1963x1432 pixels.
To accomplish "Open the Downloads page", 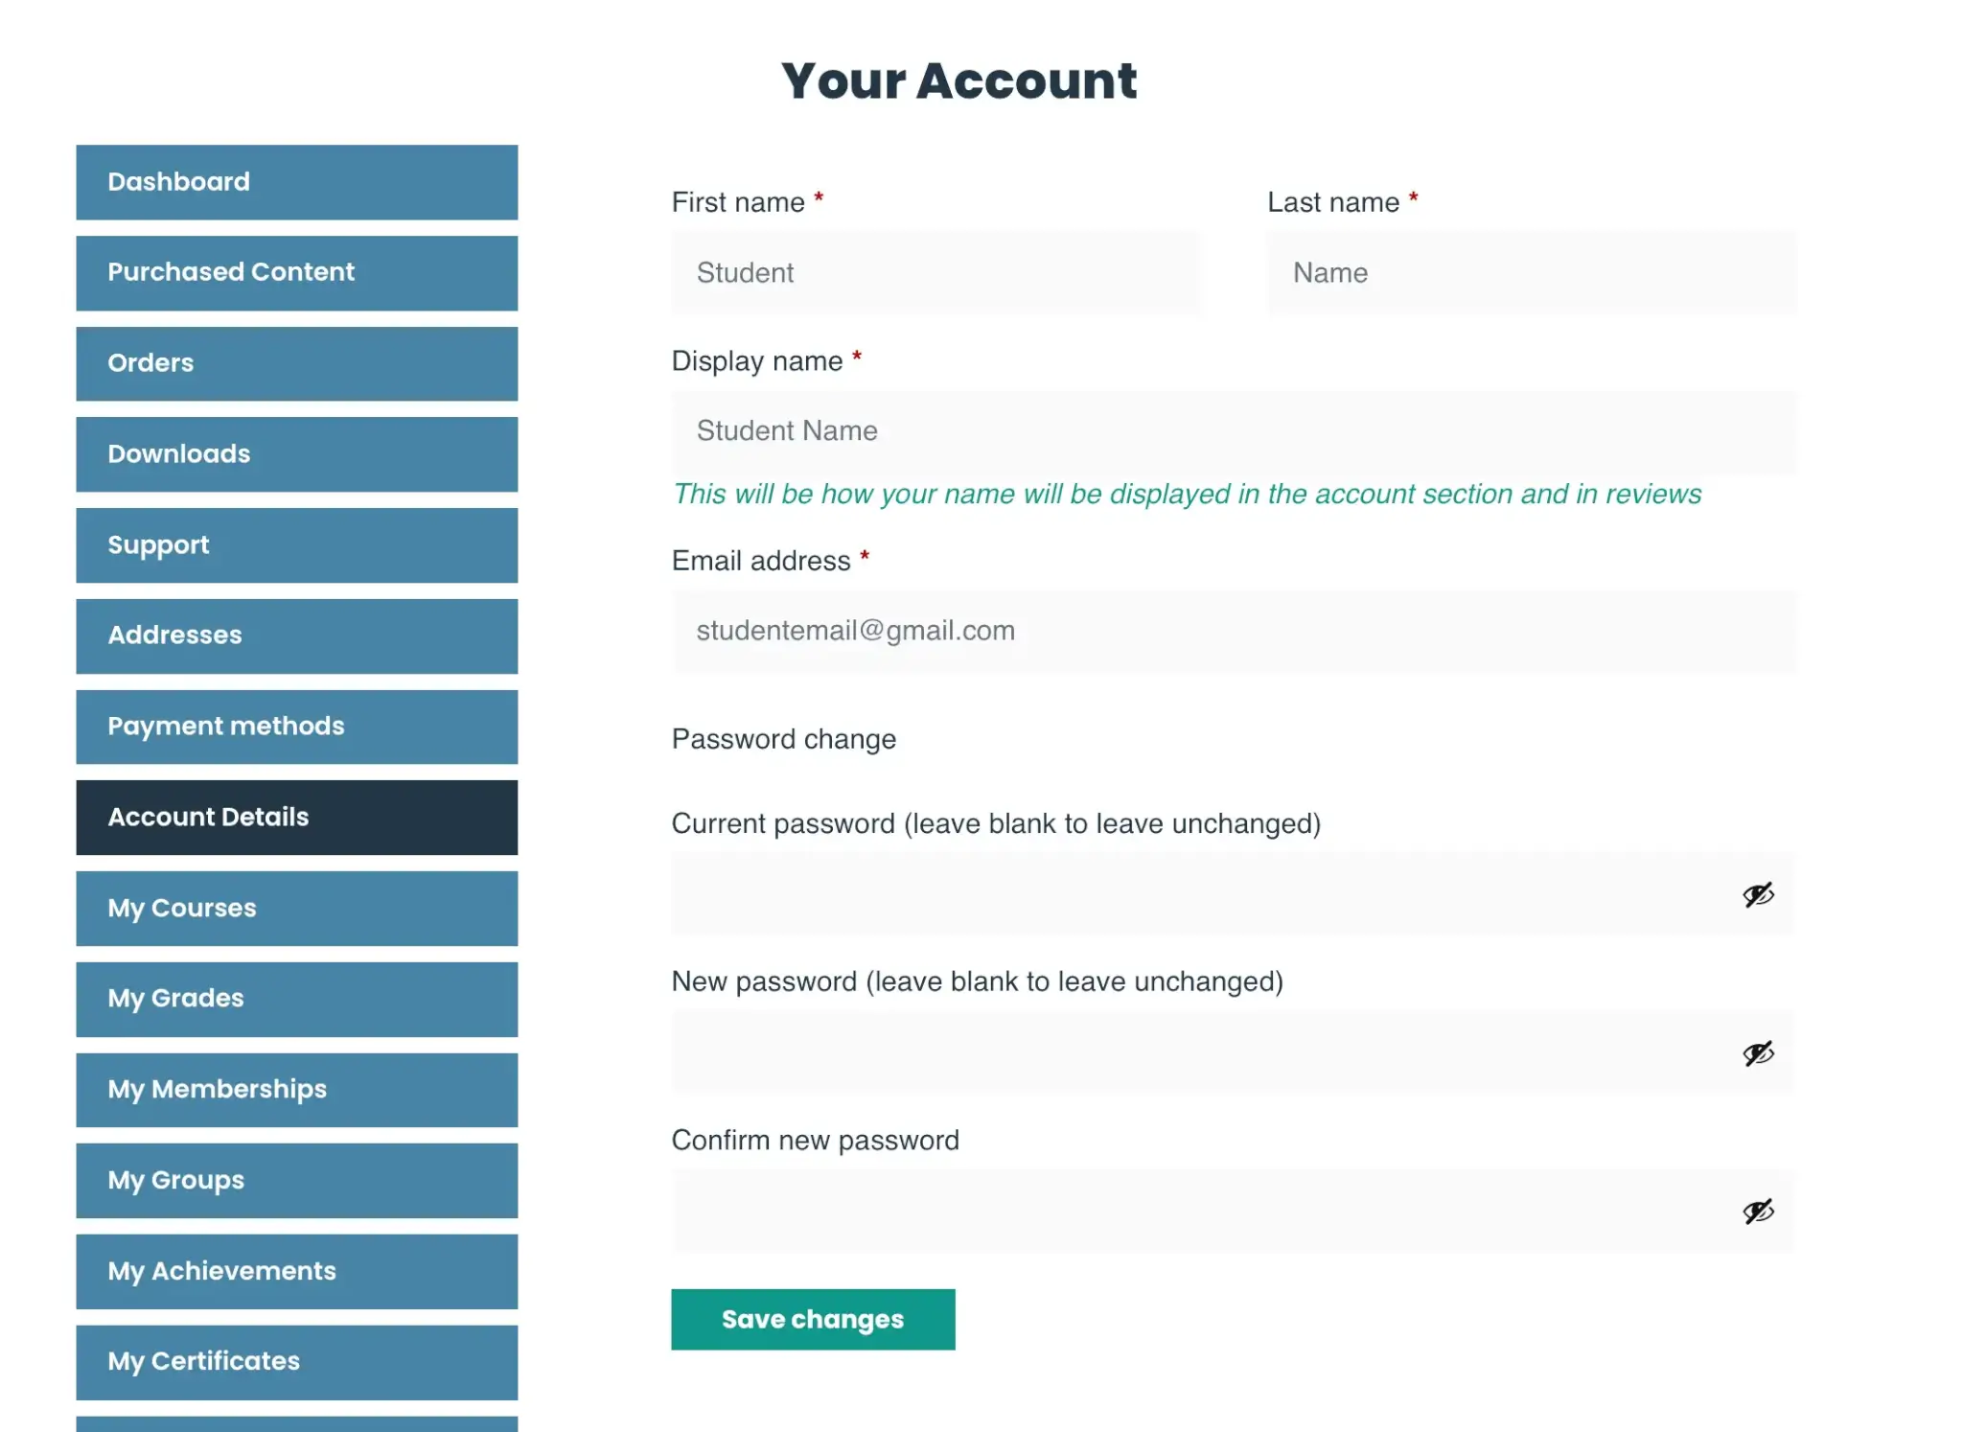I will [295, 453].
